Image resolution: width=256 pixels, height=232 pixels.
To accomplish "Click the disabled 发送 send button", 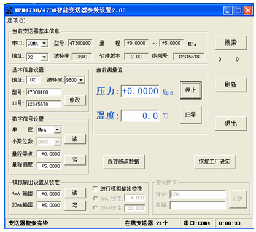I will 238,199.
